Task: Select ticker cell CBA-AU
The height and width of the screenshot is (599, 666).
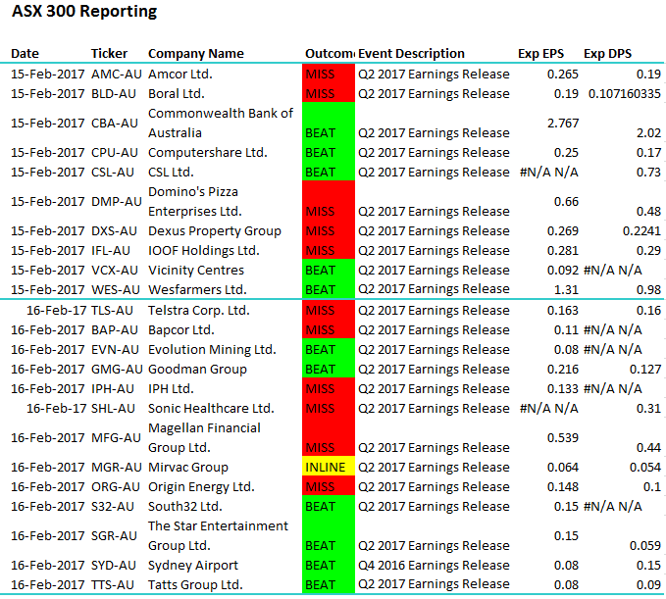Action: (114, 124)
